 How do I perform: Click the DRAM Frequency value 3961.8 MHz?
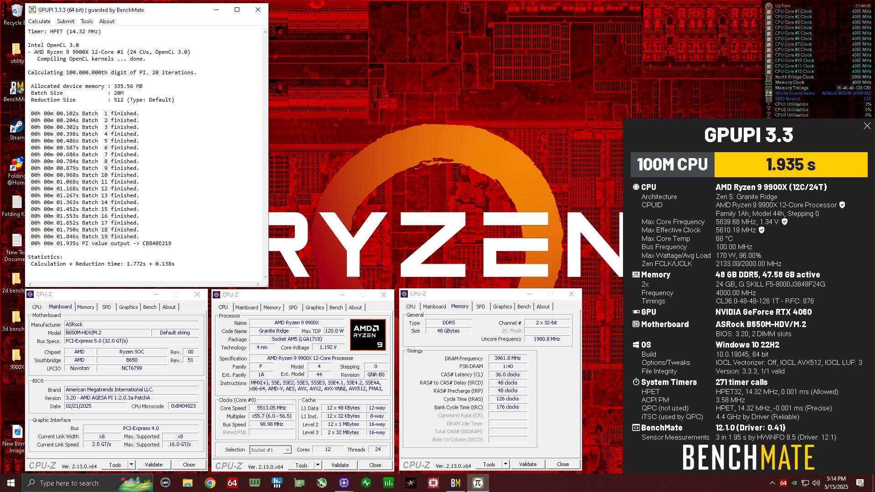[x=508, y=359]
